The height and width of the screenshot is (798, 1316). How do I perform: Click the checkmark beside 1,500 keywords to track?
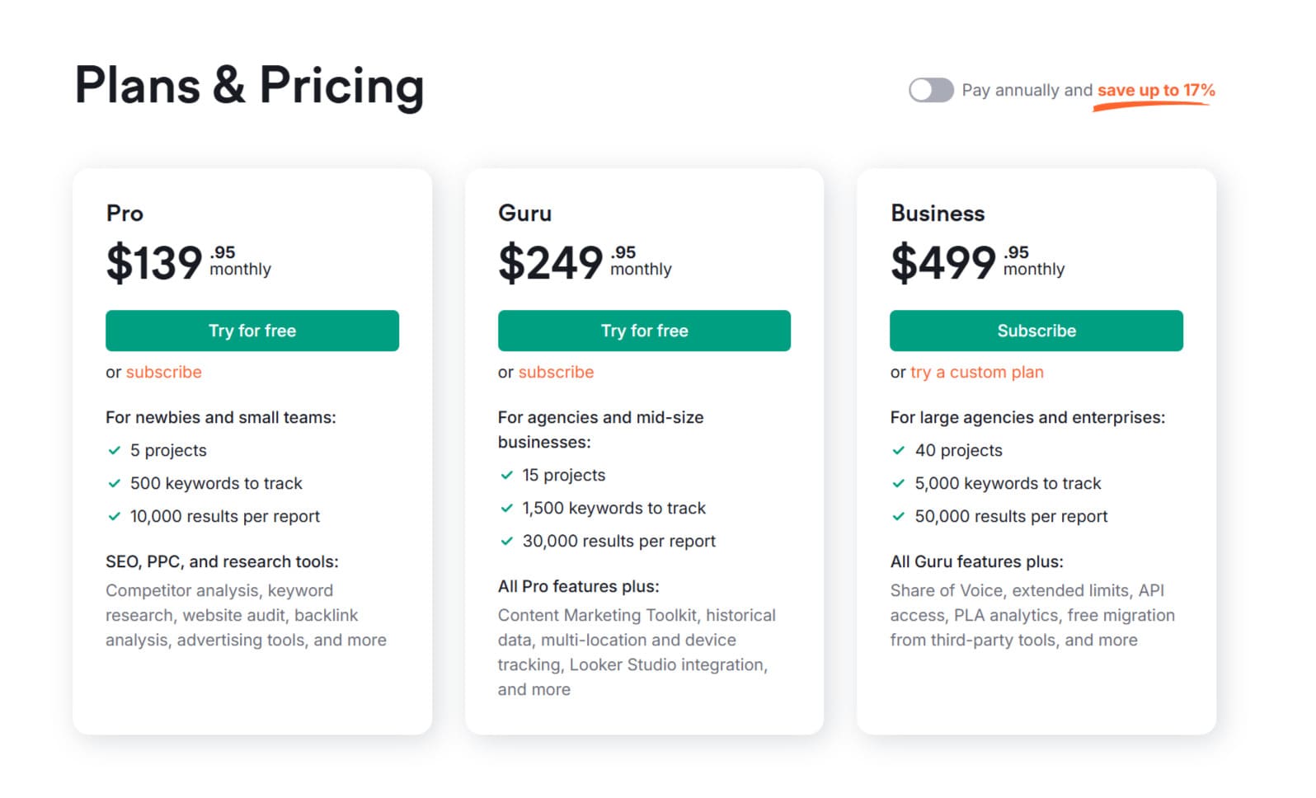[x=507, y=508]
